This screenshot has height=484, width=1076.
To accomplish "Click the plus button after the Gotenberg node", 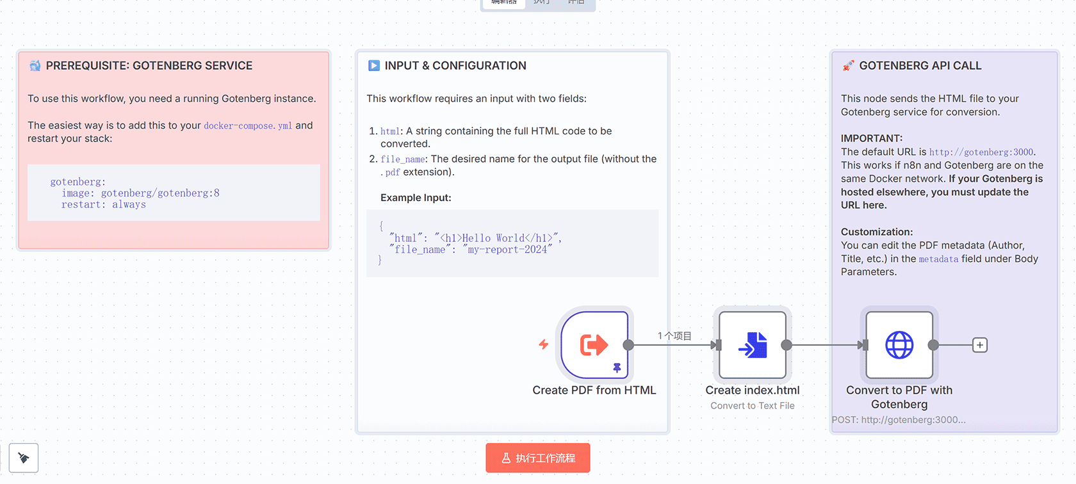I will point(979,345).
